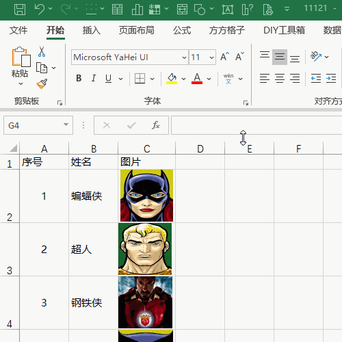342x342 pixels.
Task: Open the underline style dropdown arrow
Action: (x=121, y=79)
